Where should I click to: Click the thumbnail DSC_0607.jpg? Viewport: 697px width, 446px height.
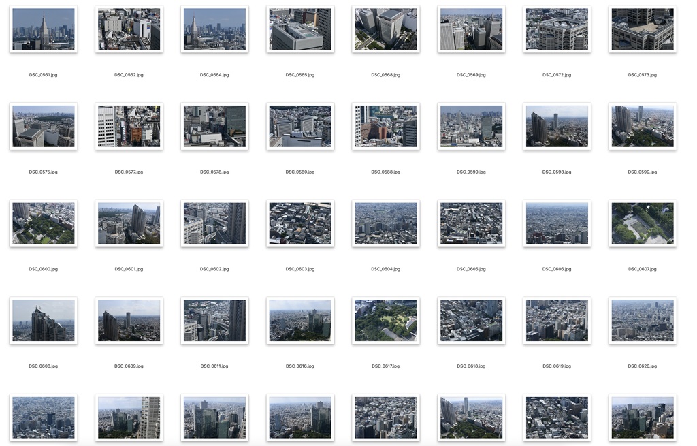point(642,223)
